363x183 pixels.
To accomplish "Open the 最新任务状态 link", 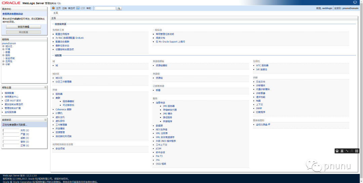I will 62,46.
